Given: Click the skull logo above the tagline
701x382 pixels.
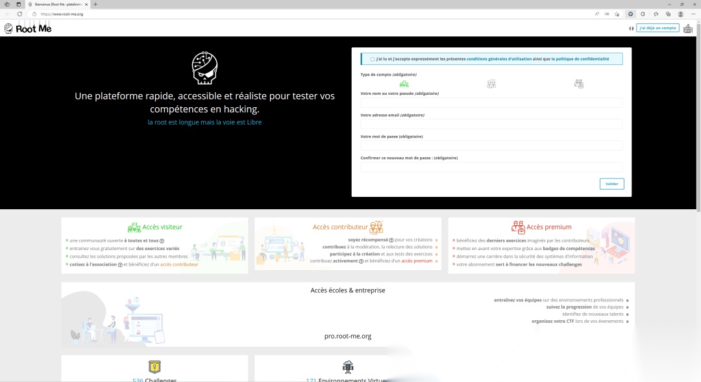Looking at the screenshot, I should tap(204, 68).
